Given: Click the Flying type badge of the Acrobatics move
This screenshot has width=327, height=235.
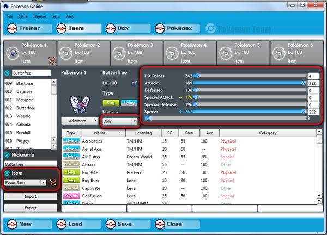Looking at the screenshot, I should click(x=71, y=141).
